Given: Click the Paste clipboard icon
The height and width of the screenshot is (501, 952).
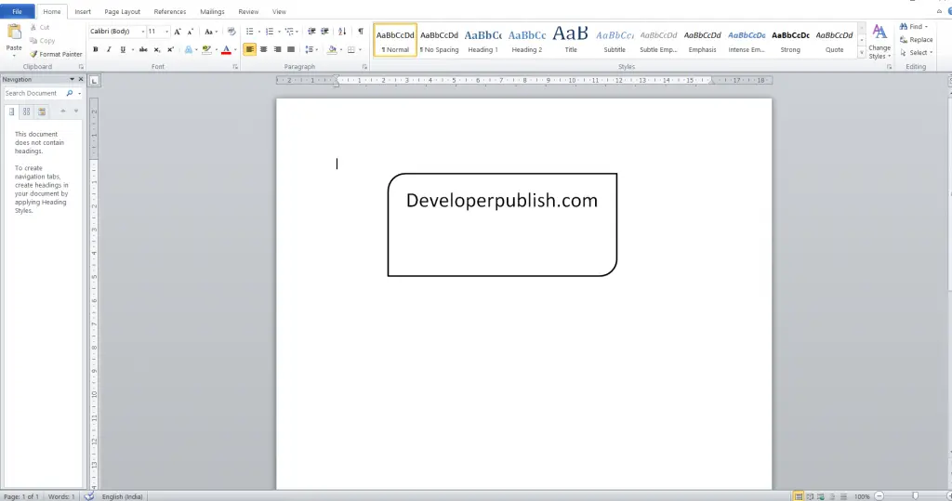Looking at the screenshot, I should [14, 33].
